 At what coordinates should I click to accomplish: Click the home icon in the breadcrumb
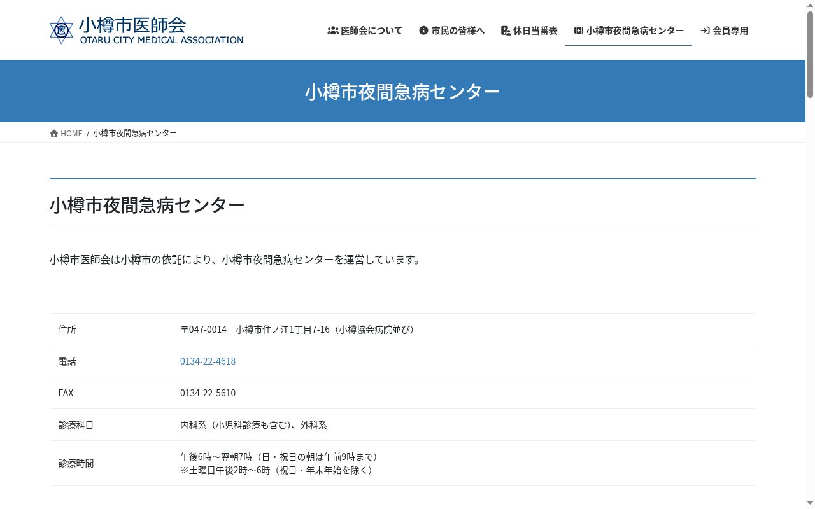[54, 133]
